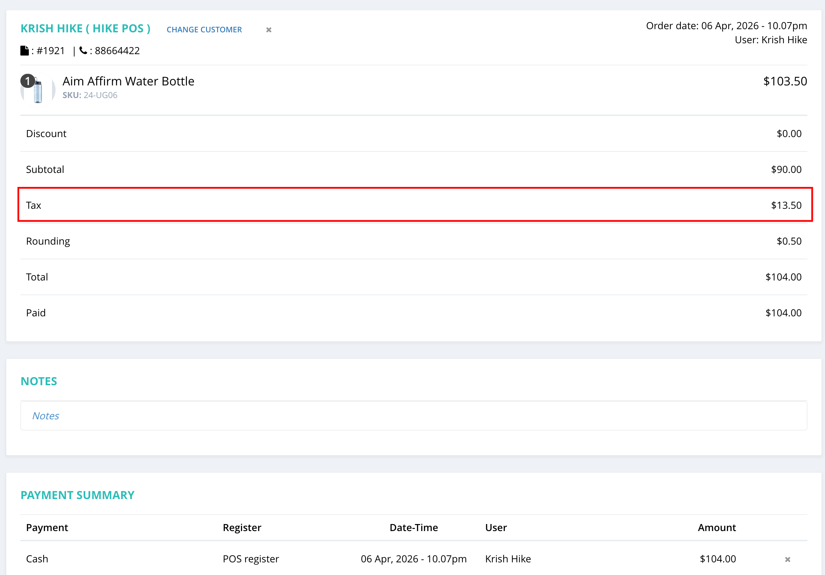Click the Total row amount $104.00

[x=783, y=277]
